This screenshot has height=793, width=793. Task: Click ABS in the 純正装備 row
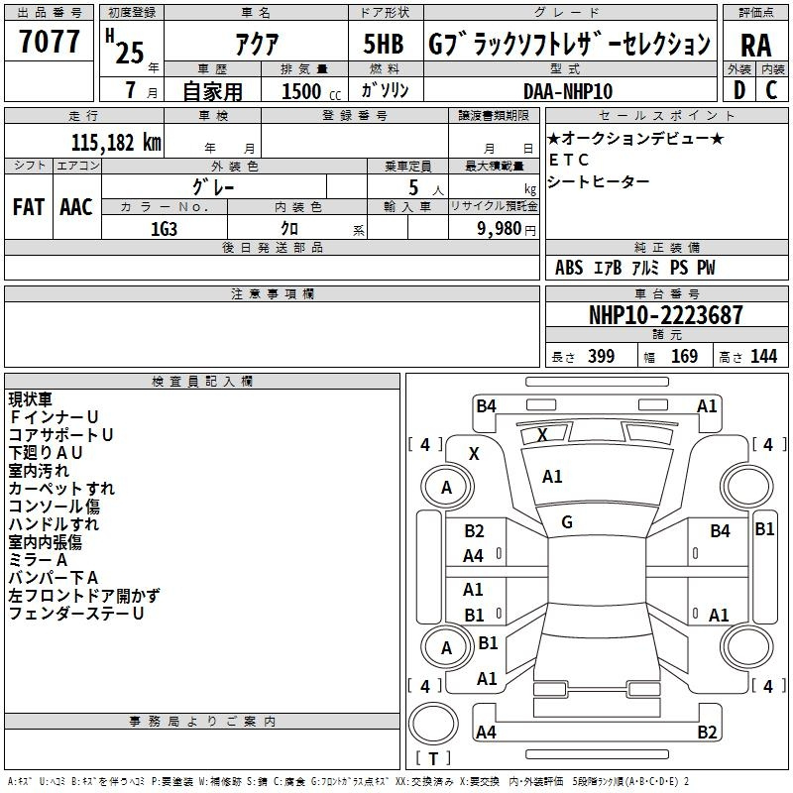[x=569, y=268]
